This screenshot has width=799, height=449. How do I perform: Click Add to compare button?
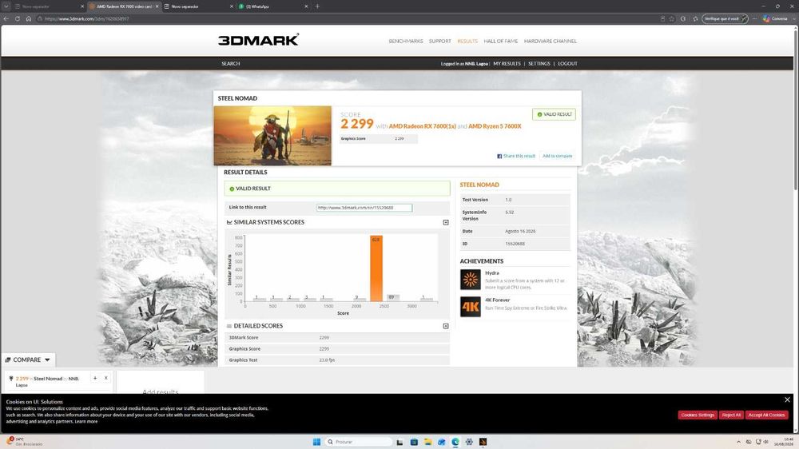(x=557, y=156)
